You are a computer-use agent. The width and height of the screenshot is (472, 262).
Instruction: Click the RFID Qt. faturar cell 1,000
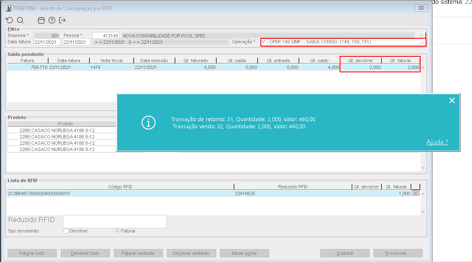pyautogui.click(x=396, y=193)
